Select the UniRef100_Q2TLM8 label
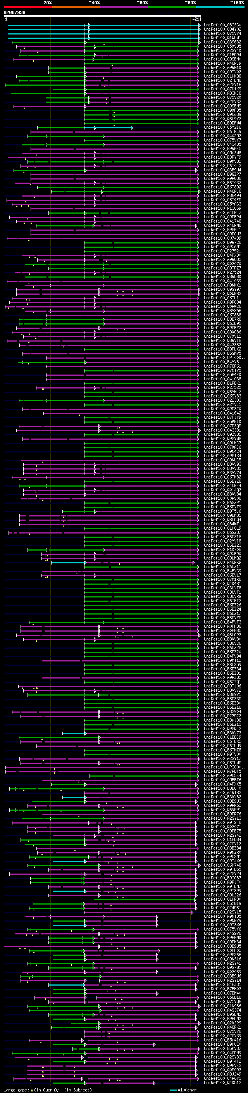 coord(222,81)
